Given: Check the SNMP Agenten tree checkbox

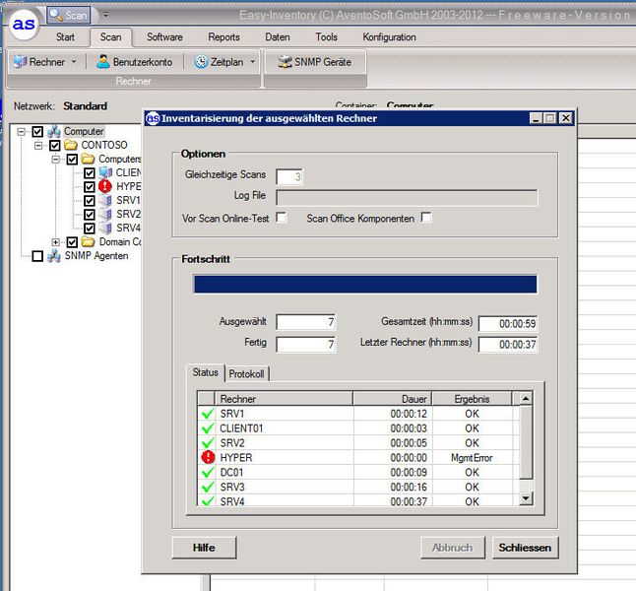Looking at the screenshot, I should pyautogui.click(x=37, y=256).
